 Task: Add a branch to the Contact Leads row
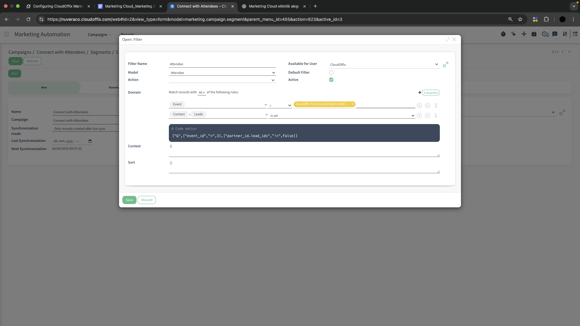(x=436, y=115)
